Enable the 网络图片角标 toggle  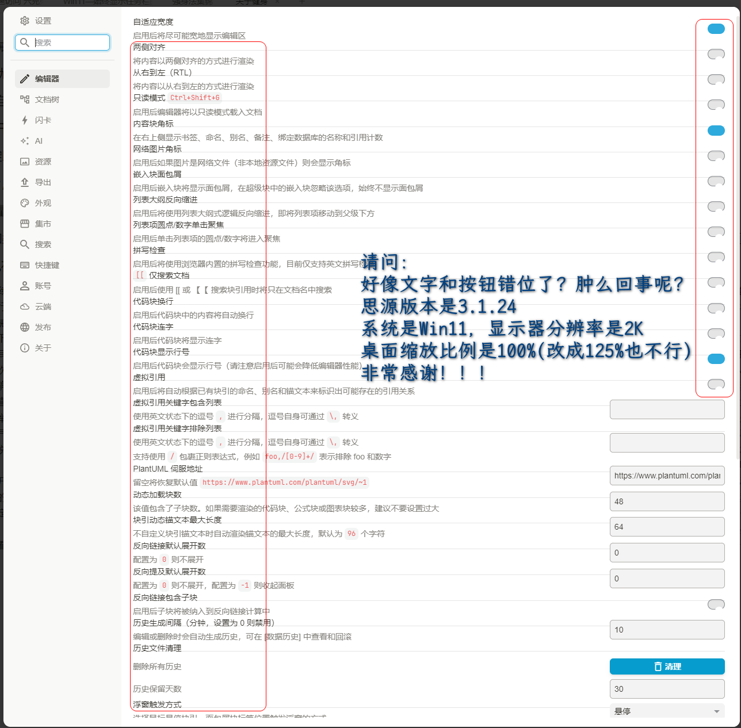(x=716, y=156)
